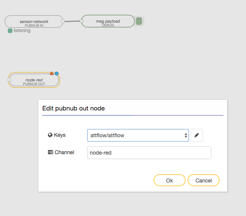Click the pencil edit icon beside Keys

coord(197,135)
